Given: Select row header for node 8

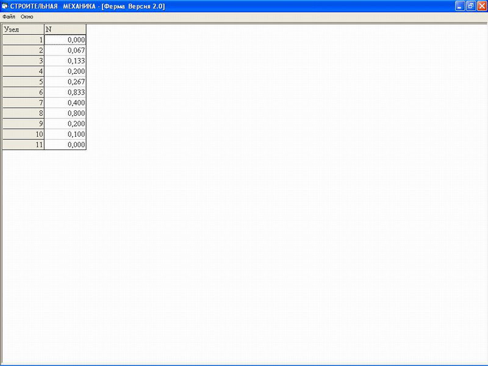Looking at the screenshot, I should [23, 113].
